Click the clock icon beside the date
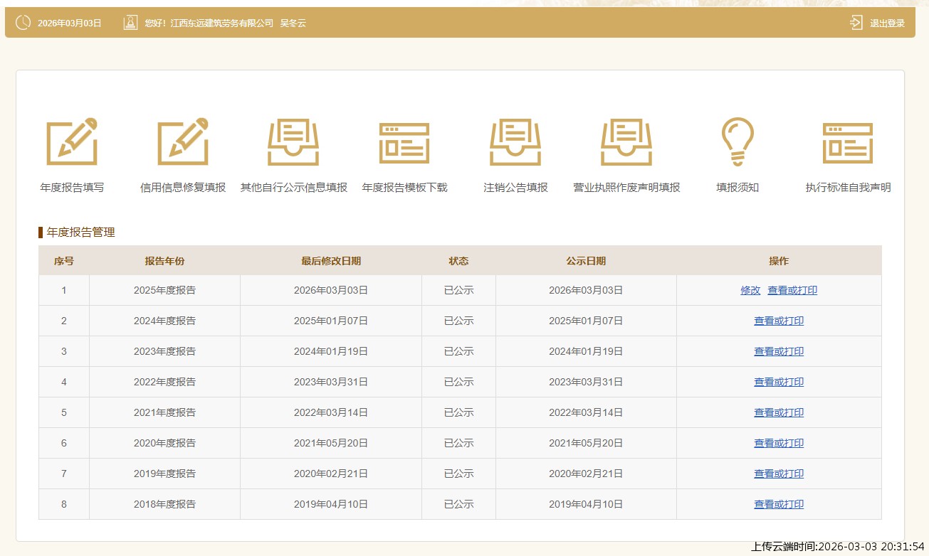Viewport: 929px width, 556px height. tap(23, 23)
